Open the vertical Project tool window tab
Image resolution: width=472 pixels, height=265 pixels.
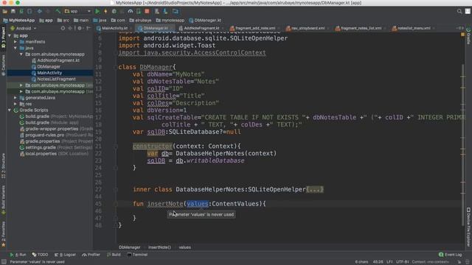pos(3,38)
